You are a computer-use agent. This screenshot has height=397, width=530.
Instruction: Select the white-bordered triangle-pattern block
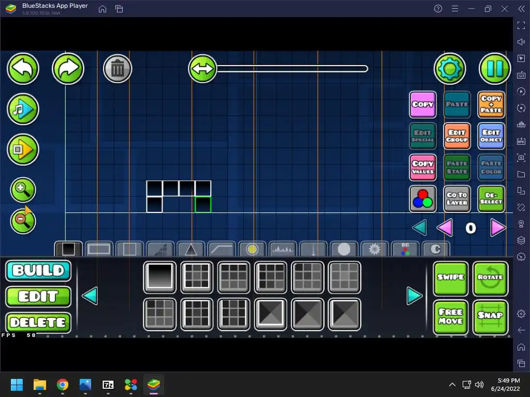(x=270, y=314)
